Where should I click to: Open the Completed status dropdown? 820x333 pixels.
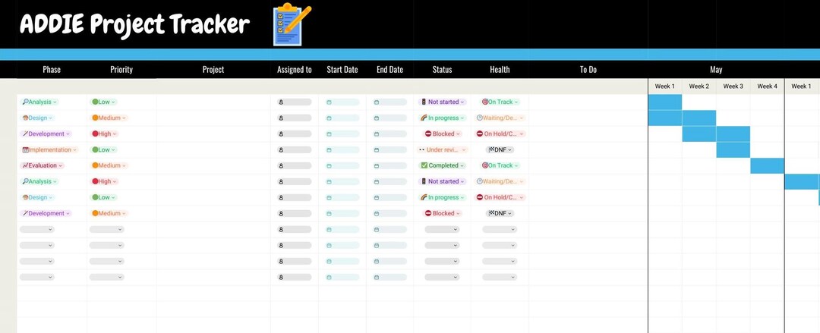443,165
